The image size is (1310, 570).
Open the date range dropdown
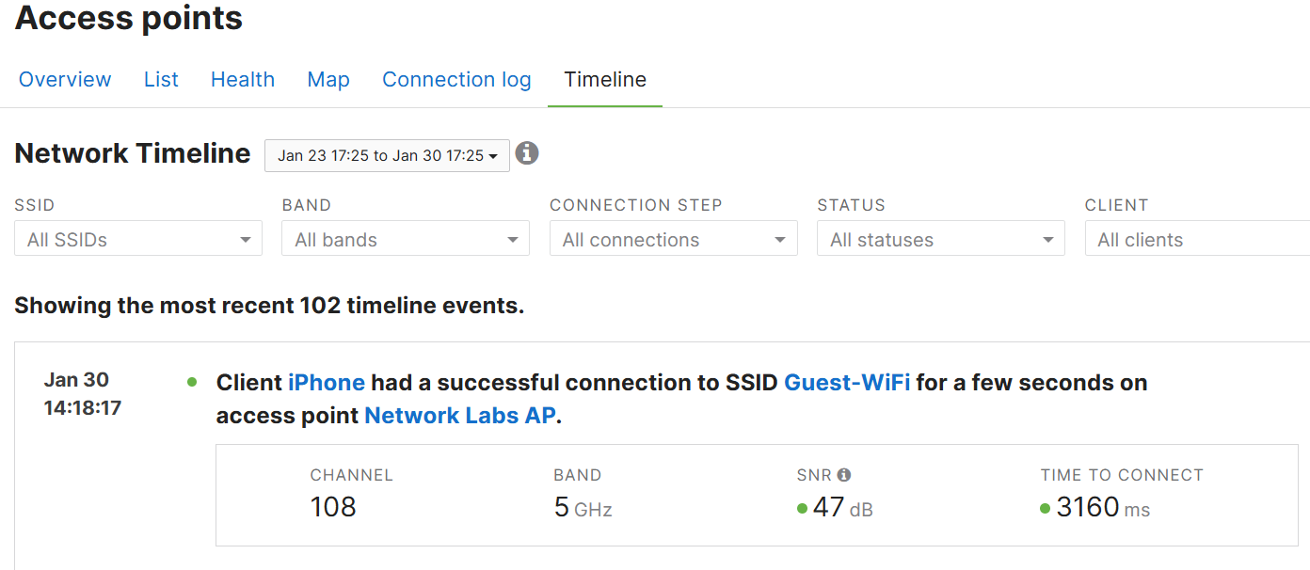coord(387,155)
